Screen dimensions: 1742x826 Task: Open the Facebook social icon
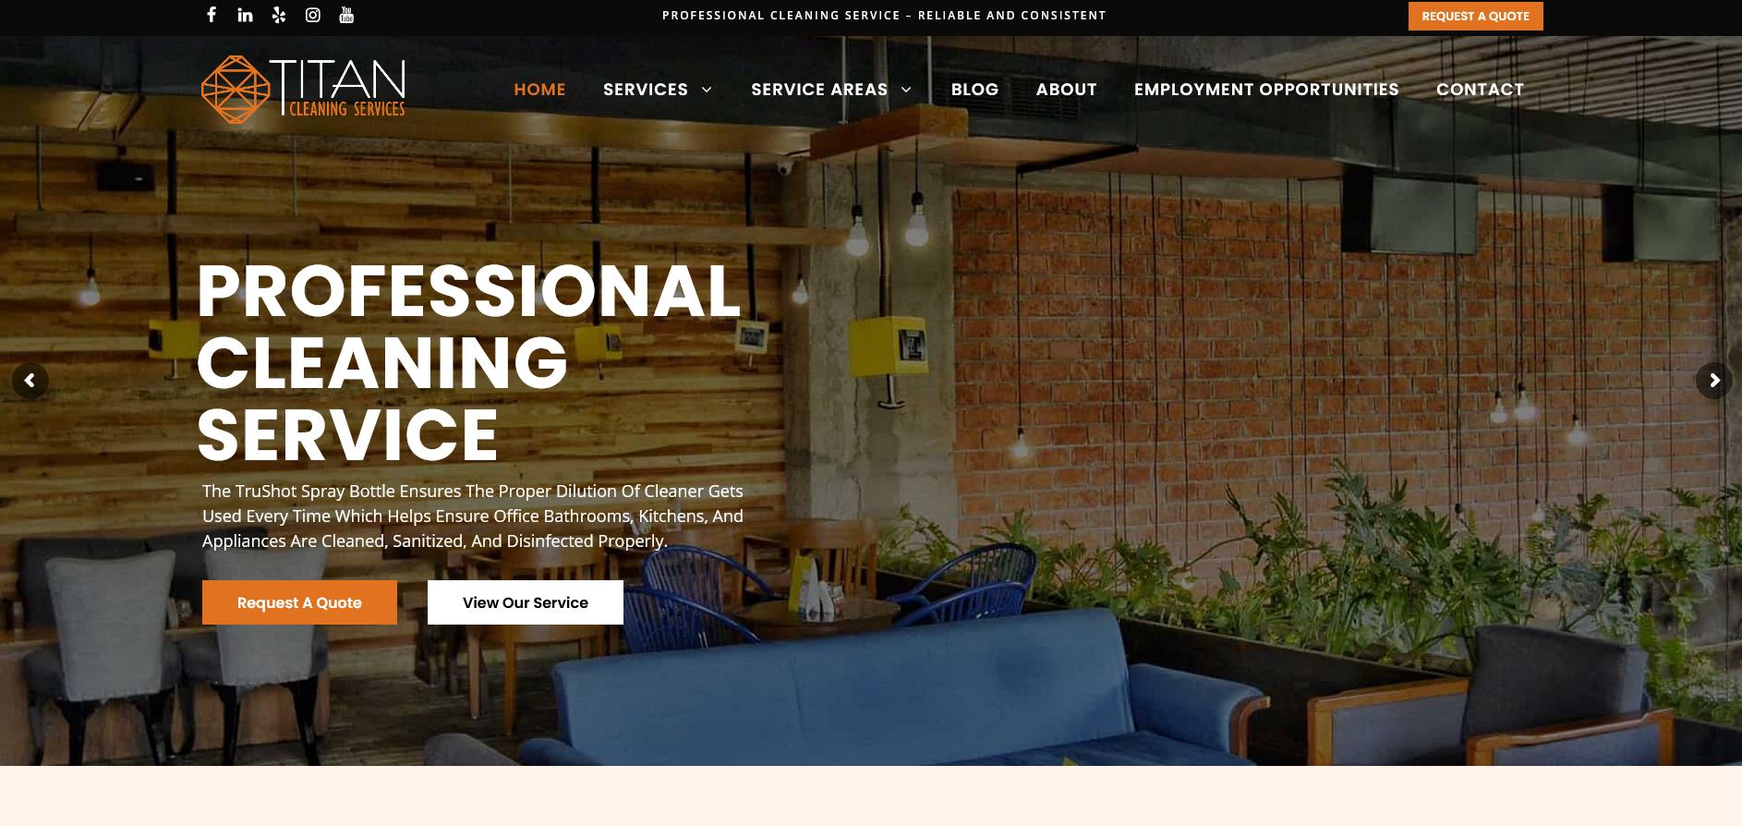click(212, 15)
